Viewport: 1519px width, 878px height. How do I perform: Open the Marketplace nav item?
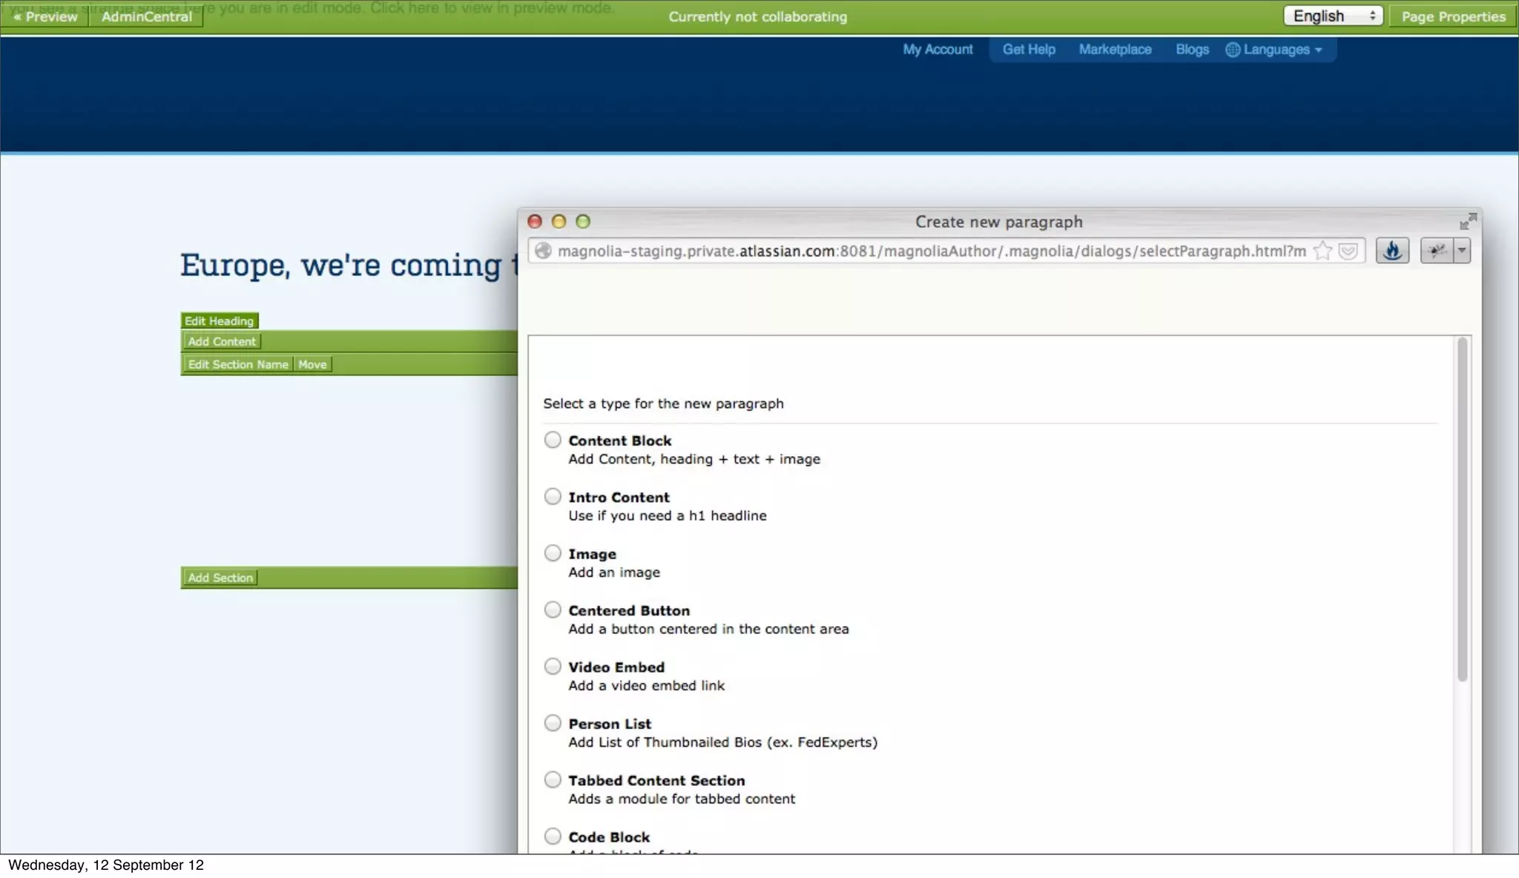pyautogui.click(x=1115, y=50)
